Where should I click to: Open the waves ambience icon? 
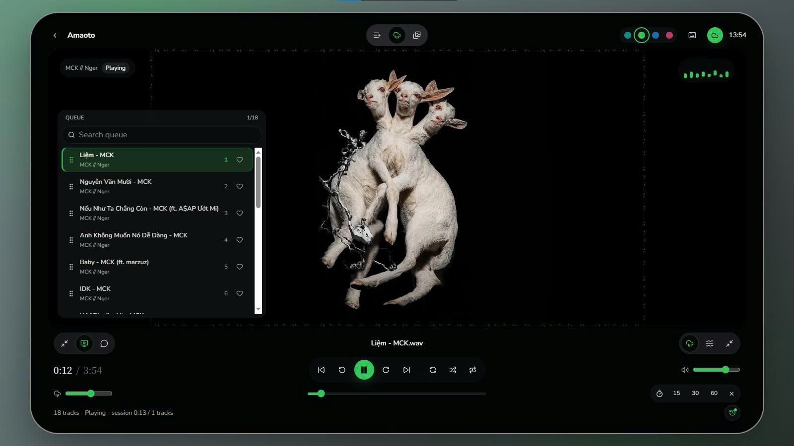point(710,343)
